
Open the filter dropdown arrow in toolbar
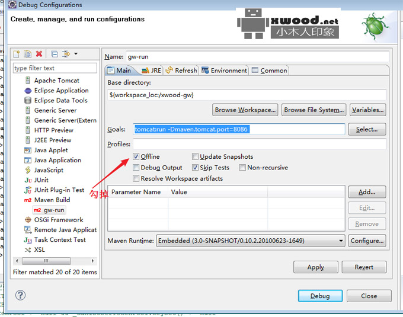[76, 54]
